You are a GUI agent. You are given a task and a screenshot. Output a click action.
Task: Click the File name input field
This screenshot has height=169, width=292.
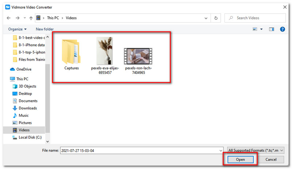[x=140, y=150]
